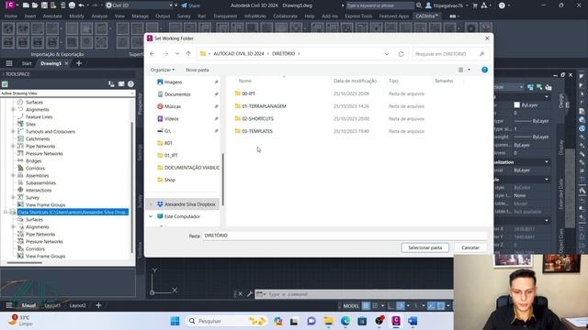Viewport: 588px width, 330px height.
Task: Open the chat app taskbar icon
Action: (311, 321)
